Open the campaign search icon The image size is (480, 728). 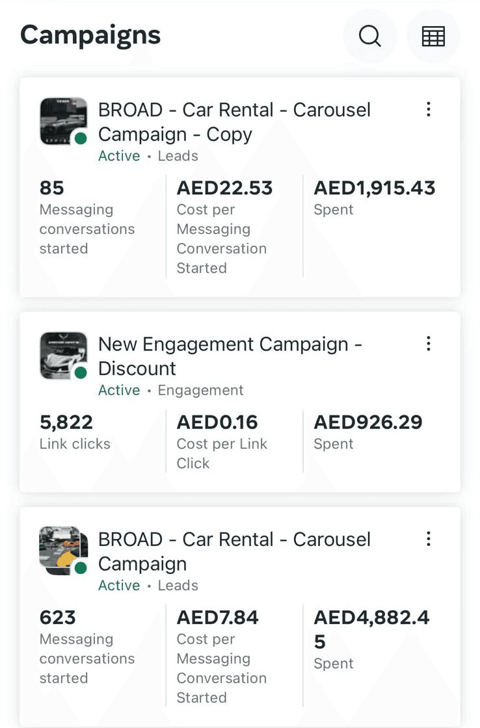click(369, 36)
